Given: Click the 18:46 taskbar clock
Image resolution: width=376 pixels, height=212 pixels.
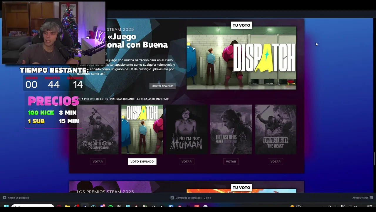Looking at the screenshot, I should tap(369, 206).
